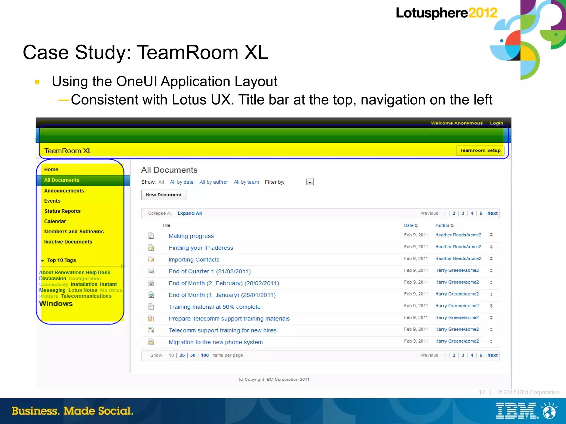Open Announcements in the navigation
The width and height of the screenshot is (566, 424).
click(x=64, y=191)
